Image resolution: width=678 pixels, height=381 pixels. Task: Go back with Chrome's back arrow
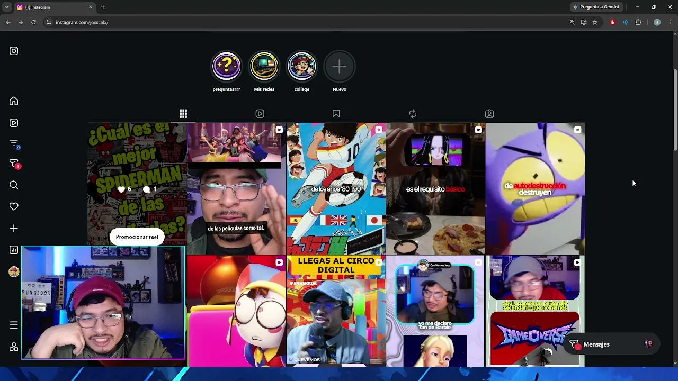point(8,22)
